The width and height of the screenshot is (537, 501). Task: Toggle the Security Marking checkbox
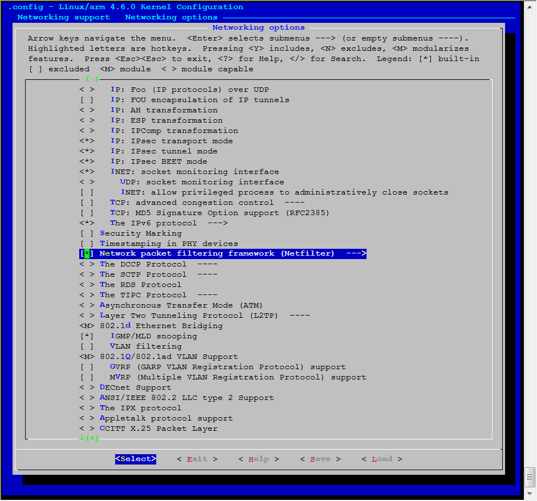(87, 233)
